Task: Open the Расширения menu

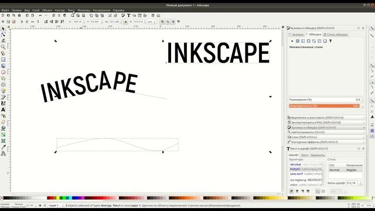Action: click(101, 11)
